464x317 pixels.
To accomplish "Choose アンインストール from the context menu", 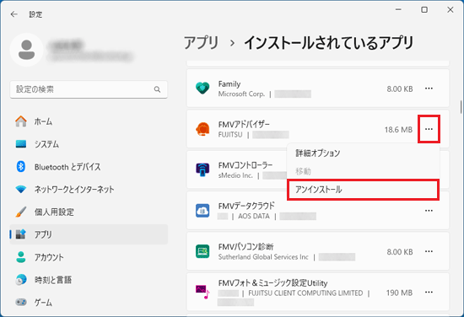I will click(x=363, y=190).
